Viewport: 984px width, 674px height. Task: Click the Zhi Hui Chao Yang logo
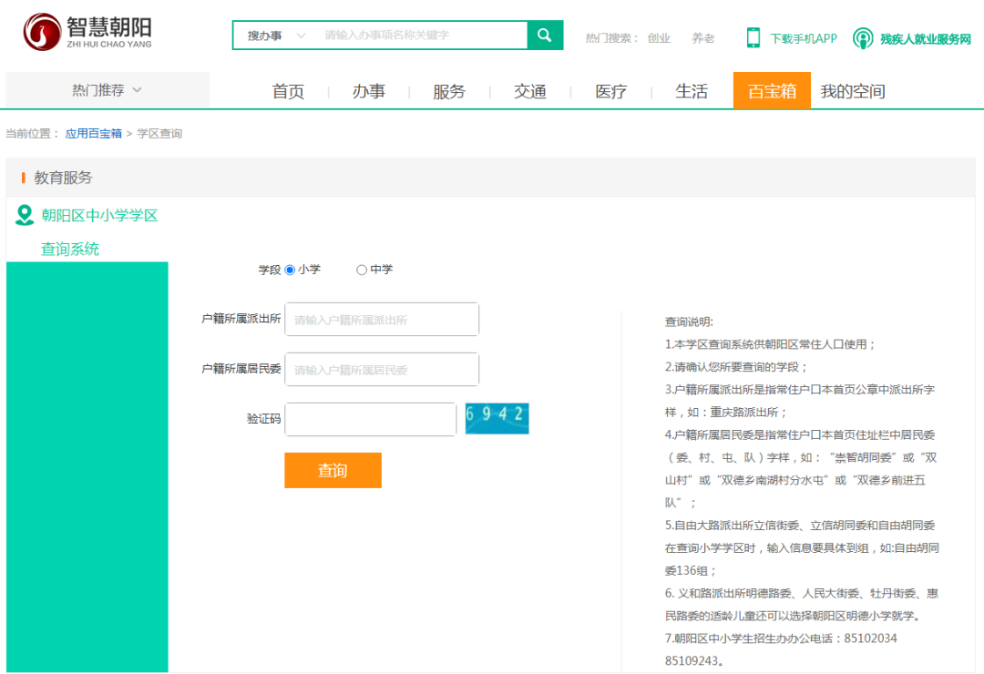(87, 32)
